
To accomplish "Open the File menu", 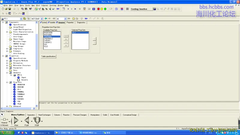I will pyautogui.click(x=5, y=5).
